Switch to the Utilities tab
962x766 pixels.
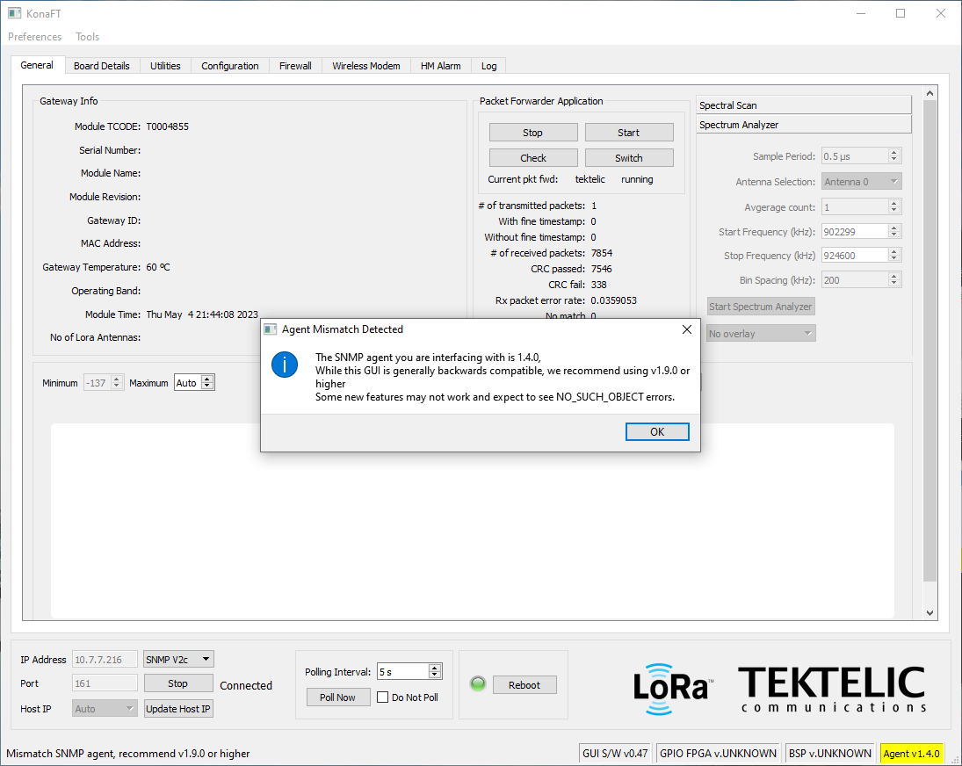tap(166, 66)
